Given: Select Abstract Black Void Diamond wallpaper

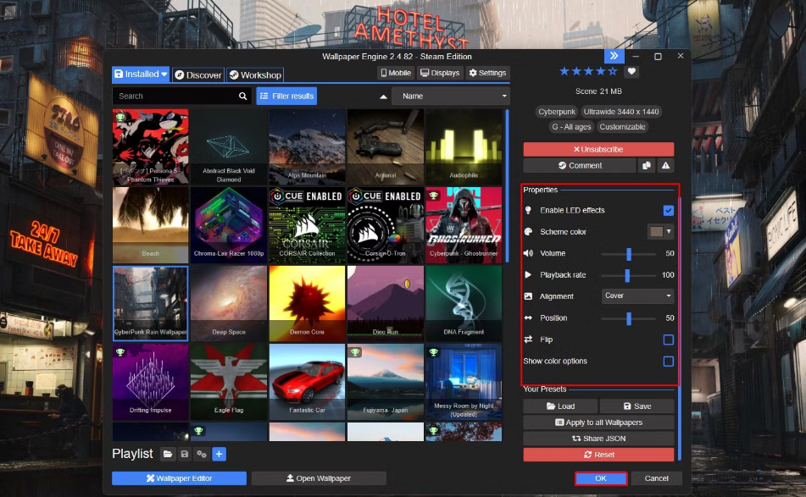Looking at the screenshot, I should pos(229,146).
